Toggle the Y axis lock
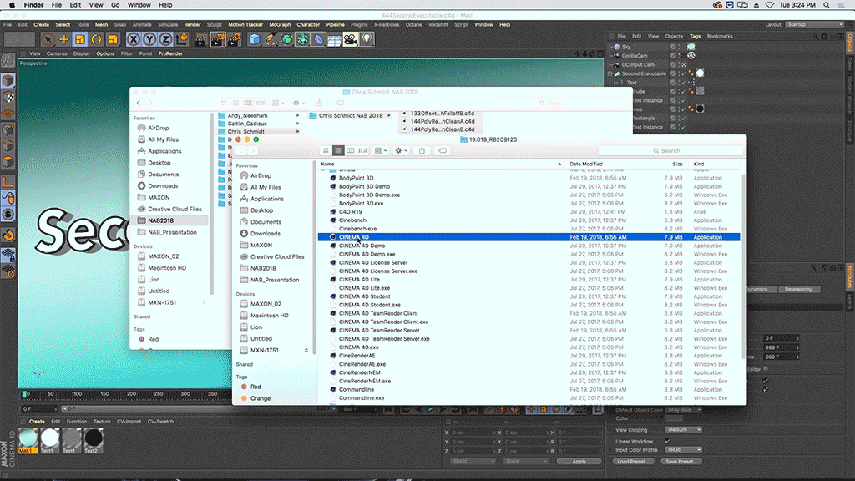The height and width of the screenshot is (481, 855). tap(149, 39)
